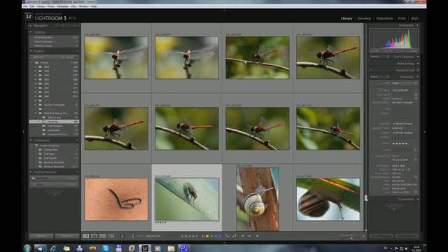Select the top-level Photos folder
The image size is (448, 252).
pos(54,62)
